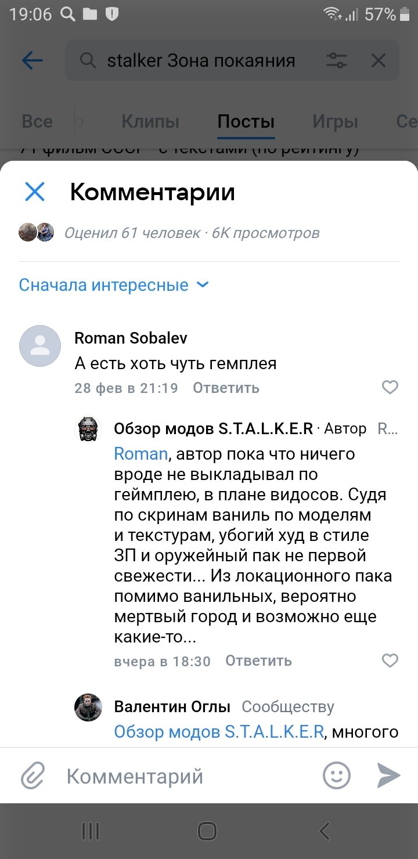Like the Обзор модов S.T.A.L.K.E.R reply
418x859 pixels.
(x=390, y=660)
